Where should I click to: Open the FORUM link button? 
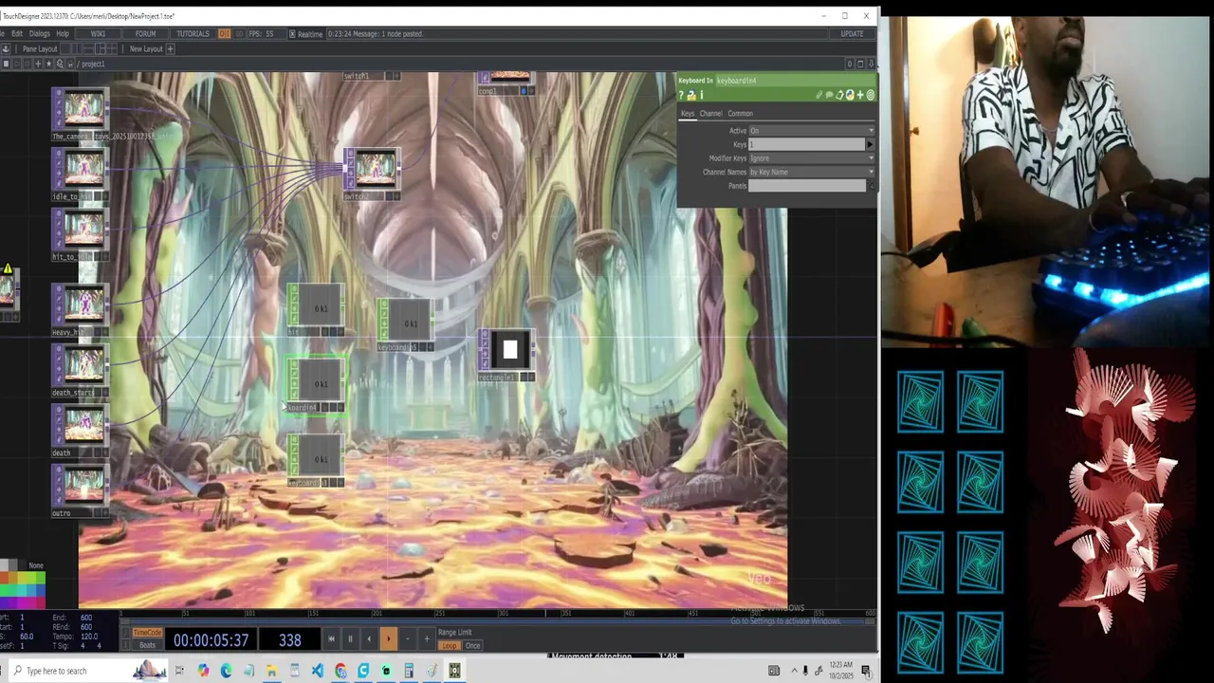point(145,34)
